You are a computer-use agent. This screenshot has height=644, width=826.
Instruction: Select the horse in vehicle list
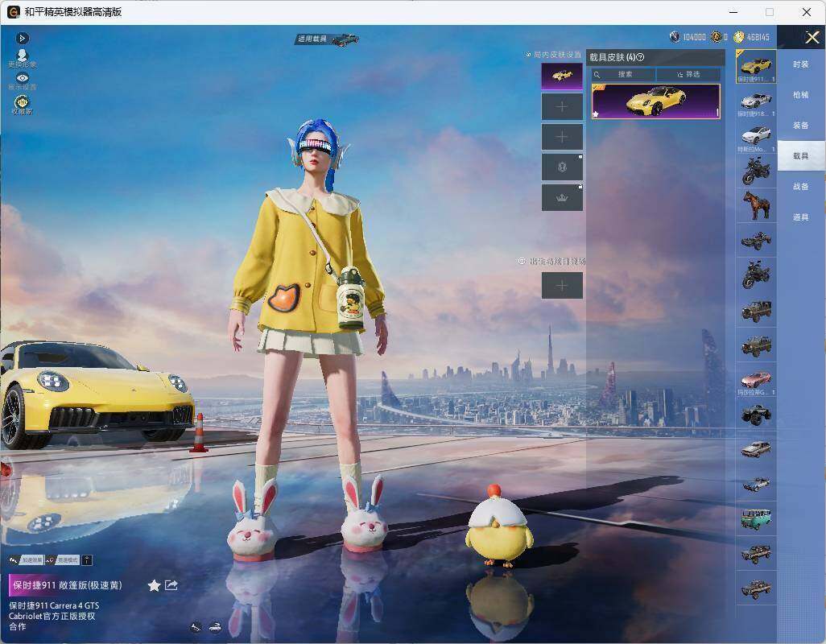(756, 205)
